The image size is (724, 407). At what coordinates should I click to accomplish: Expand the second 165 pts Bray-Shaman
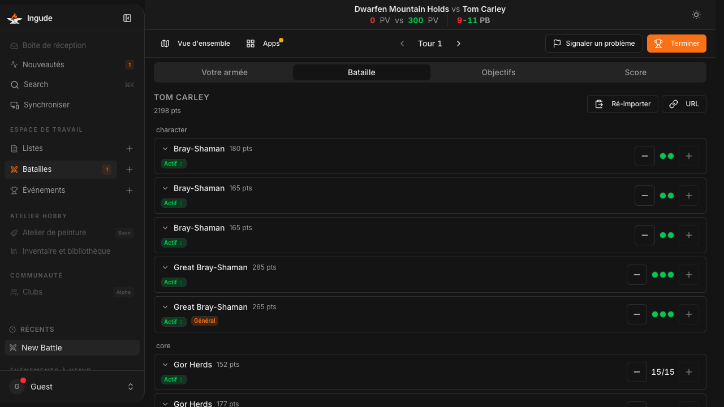point(165,228)
